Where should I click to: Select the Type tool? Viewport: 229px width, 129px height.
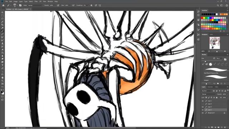[3, 65]
